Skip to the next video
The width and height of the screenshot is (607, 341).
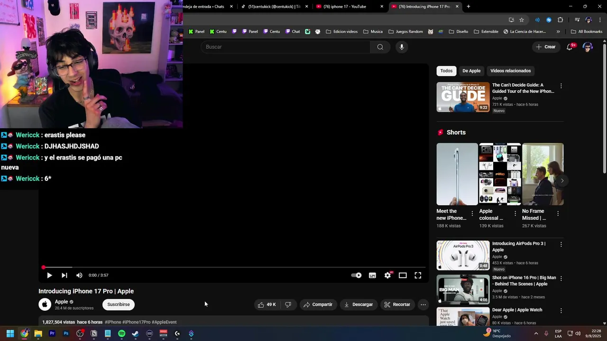pyautogui.click(x=64, y=275)
